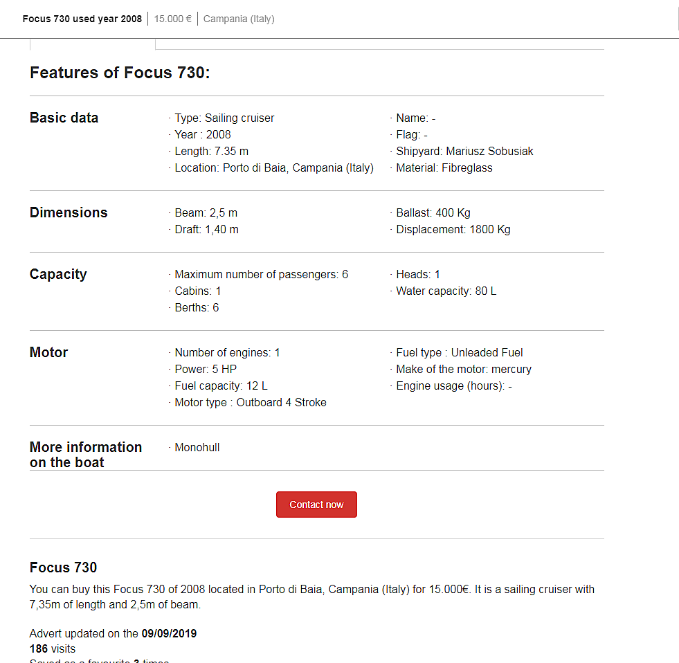This screenshot has height=663, width=679.
Task: Click the 'Dimensions' section heading
Action: point(69,212)
